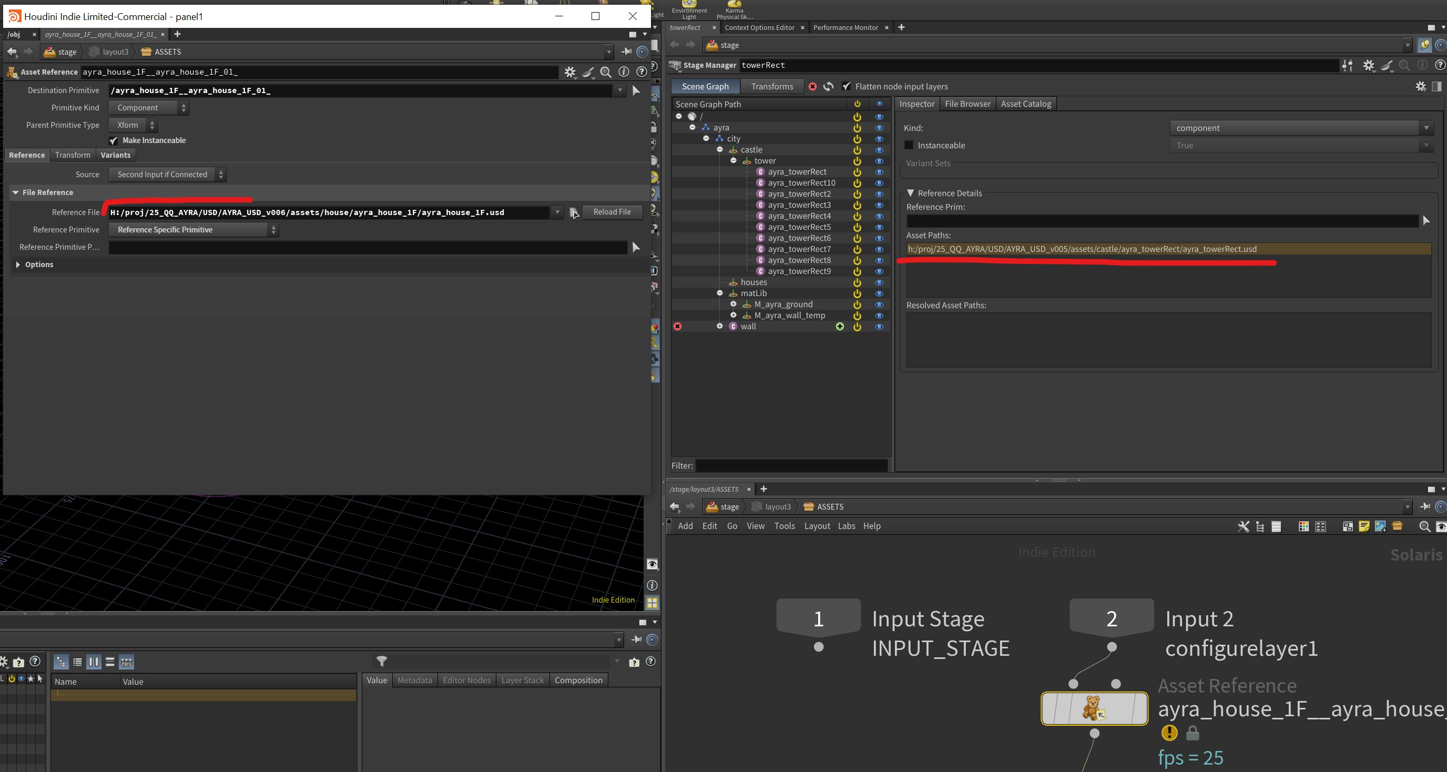Click the Reference File path field
The height and width of the screenshot is (772, 1447).
329,212
